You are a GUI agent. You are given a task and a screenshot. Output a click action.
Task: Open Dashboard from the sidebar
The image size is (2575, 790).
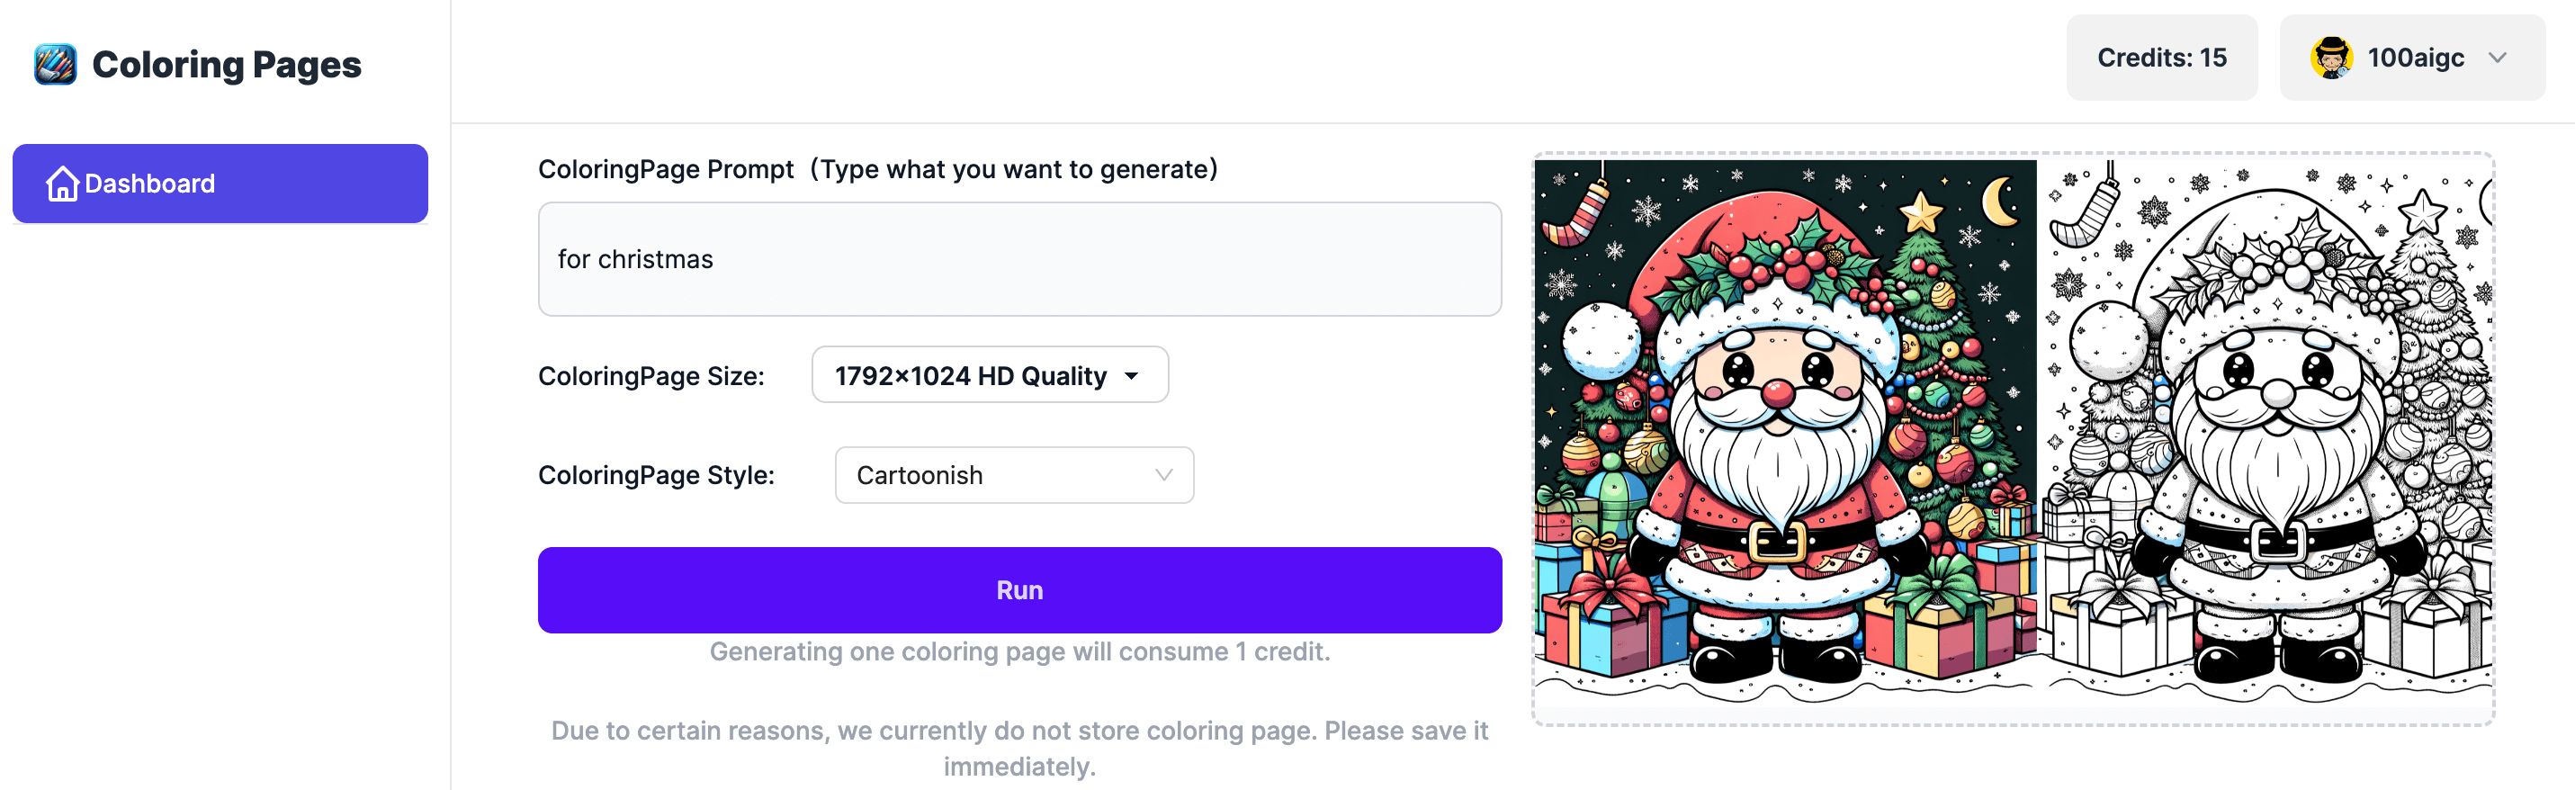[x=220, y=183]
